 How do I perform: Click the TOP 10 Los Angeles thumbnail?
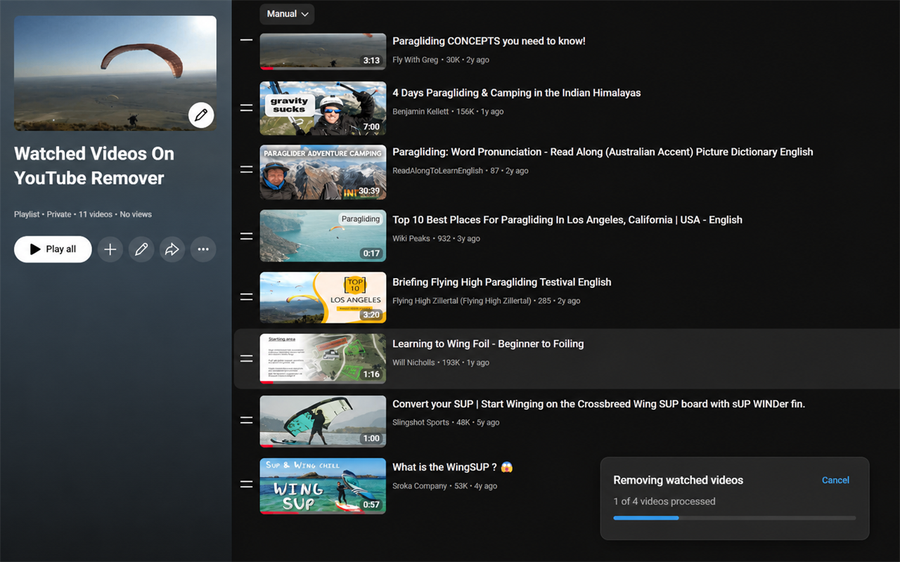(323, 298)
